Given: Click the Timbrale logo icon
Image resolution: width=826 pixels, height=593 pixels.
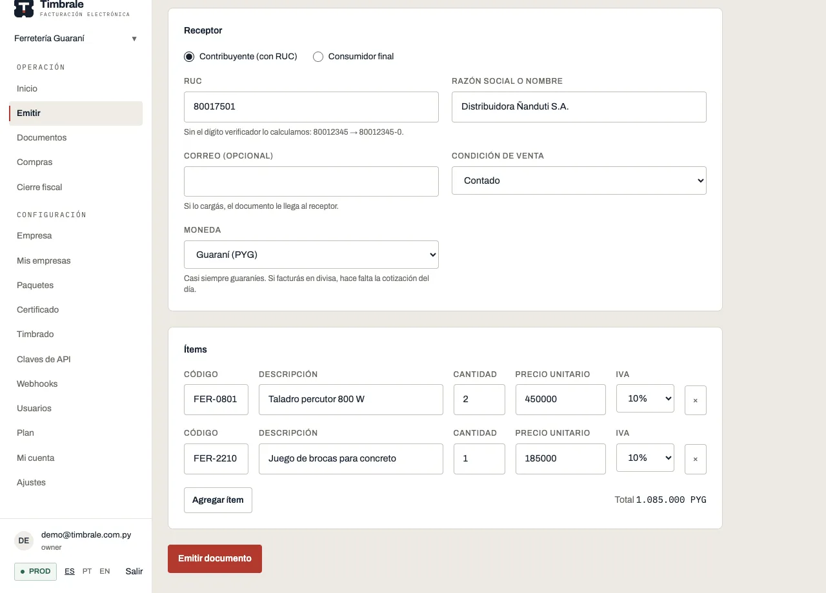Looking at the screenshot, I should pyautogui.click(x=24, y=8).
